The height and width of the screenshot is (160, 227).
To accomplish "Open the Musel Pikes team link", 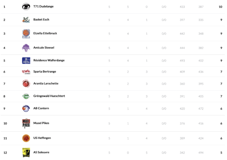I will click(x=41, y=123).
